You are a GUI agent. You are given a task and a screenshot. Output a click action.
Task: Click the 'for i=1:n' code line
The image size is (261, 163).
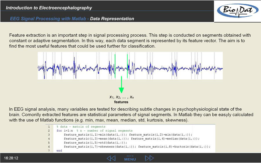click(x=95, y=131)
